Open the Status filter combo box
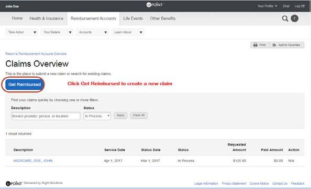The height and width of the screenshot is (189, 311). (97, 116)
